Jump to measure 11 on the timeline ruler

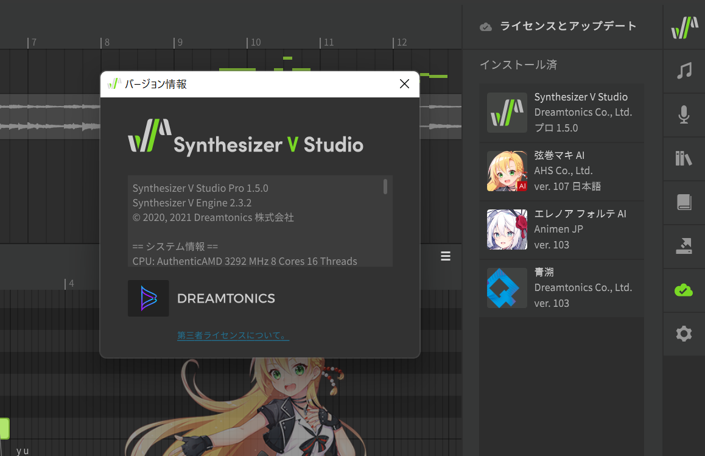click(x=327, y=42)
